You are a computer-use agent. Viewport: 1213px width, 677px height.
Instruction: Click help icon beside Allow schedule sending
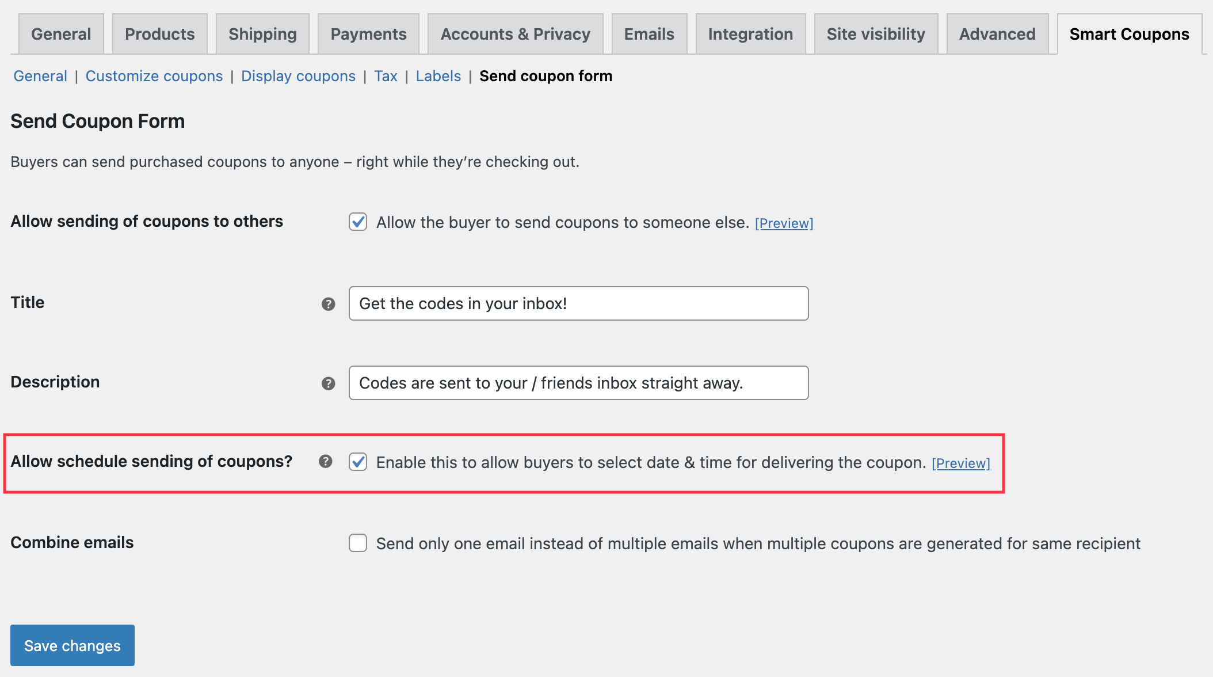coord(325,461)
